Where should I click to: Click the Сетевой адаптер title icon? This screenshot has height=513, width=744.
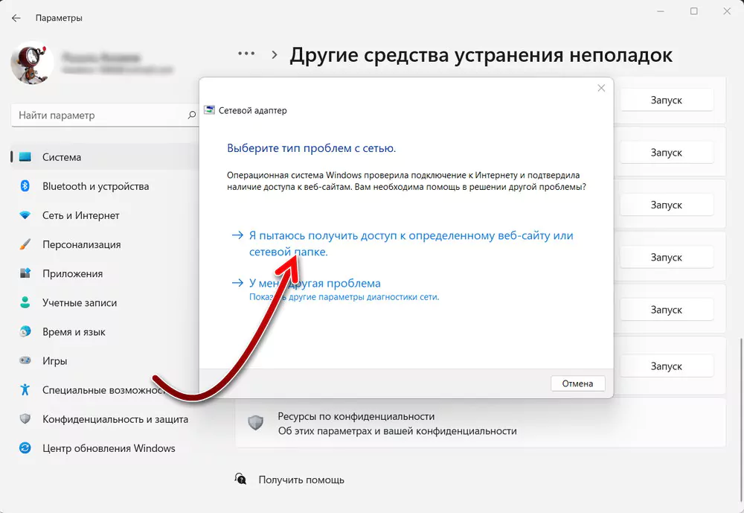[x=209, y=110]
